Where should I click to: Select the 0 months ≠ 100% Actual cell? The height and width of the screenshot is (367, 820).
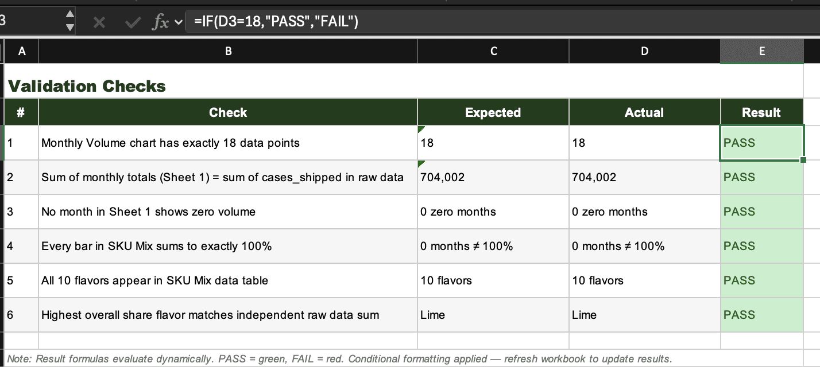coord(644,246)
